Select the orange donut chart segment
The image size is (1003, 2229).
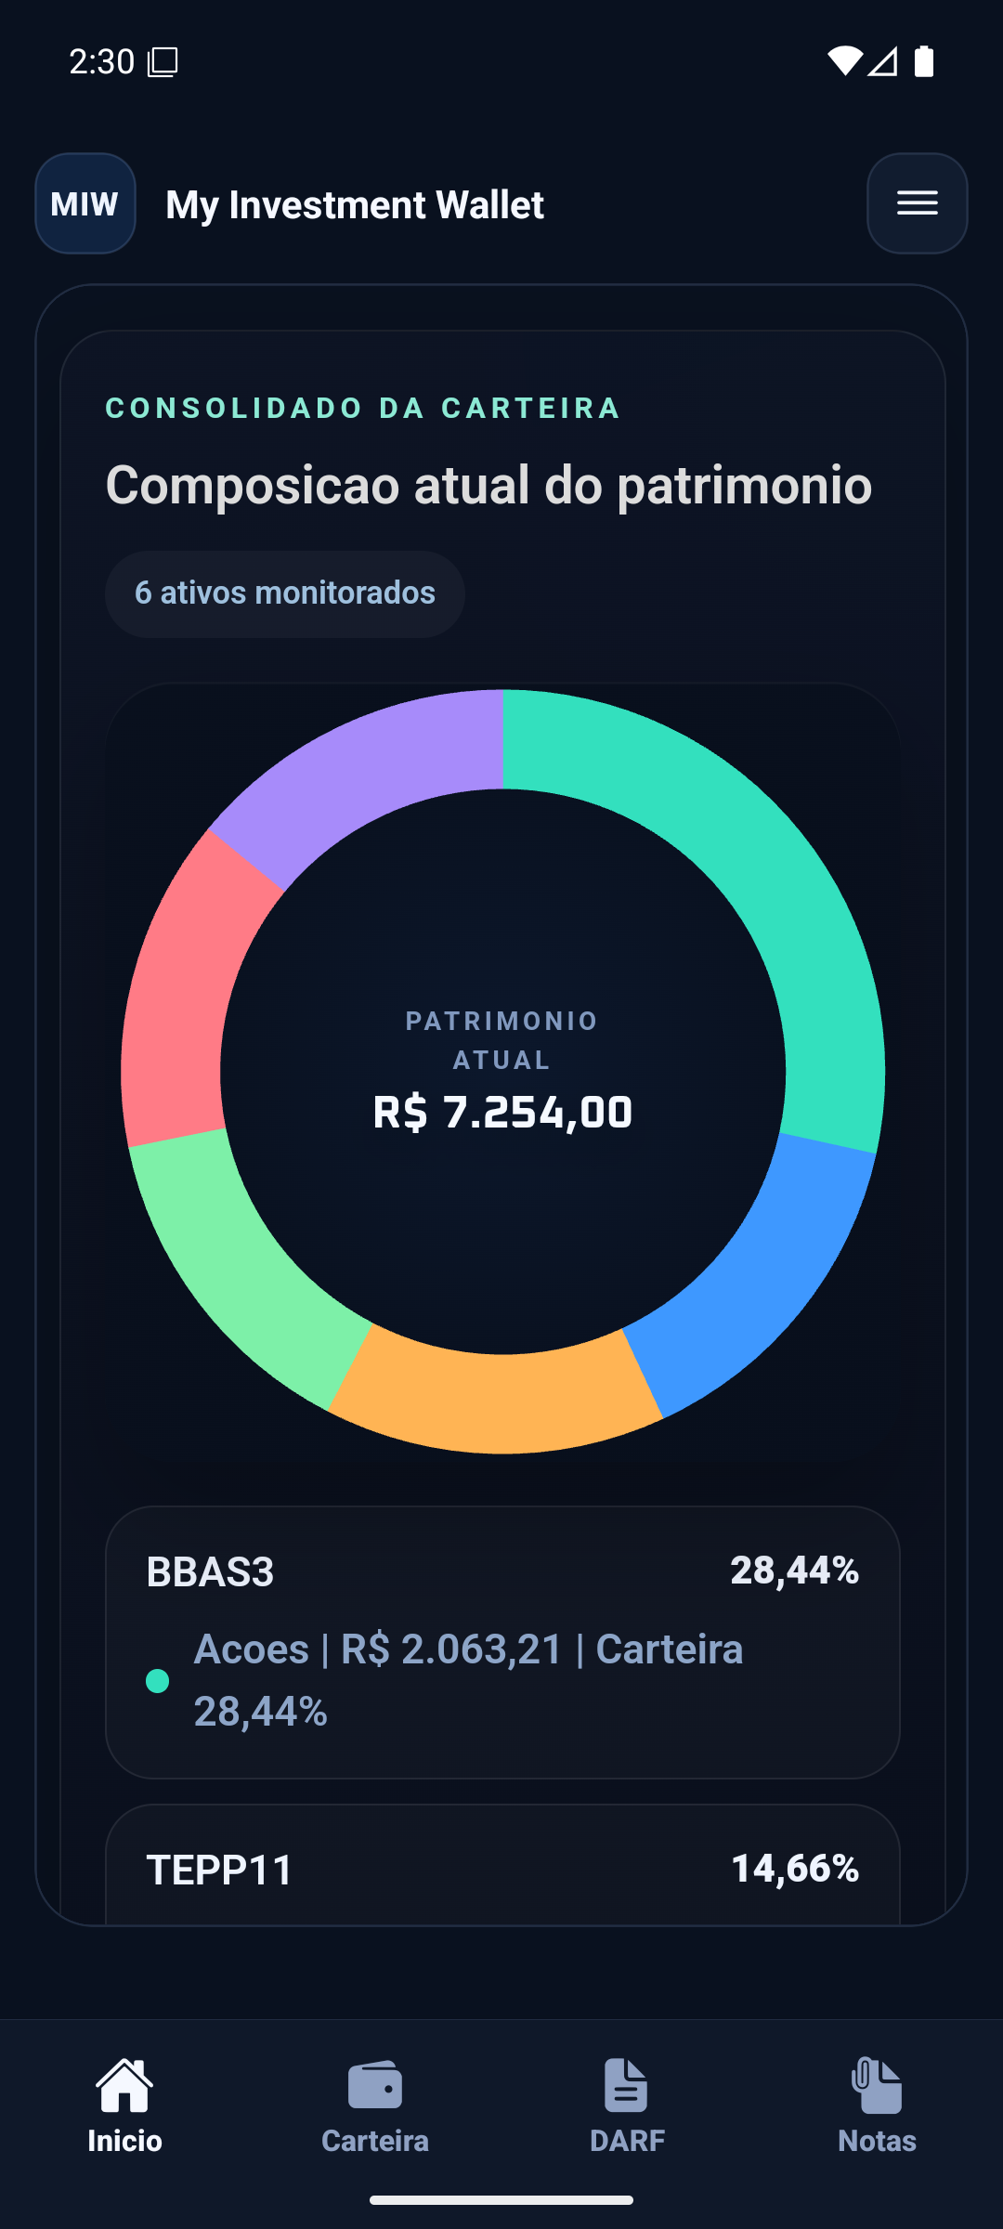(497, 1402)
